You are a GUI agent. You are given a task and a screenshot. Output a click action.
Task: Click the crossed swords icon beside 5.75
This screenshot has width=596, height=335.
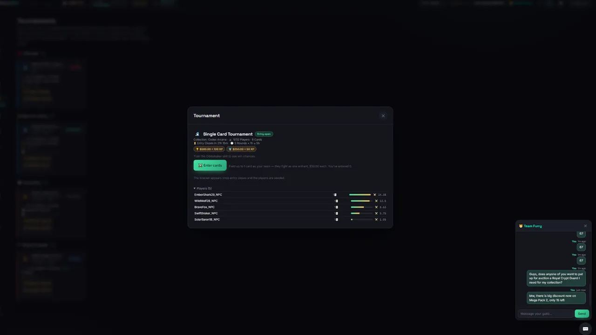click(x=376, y=213)
